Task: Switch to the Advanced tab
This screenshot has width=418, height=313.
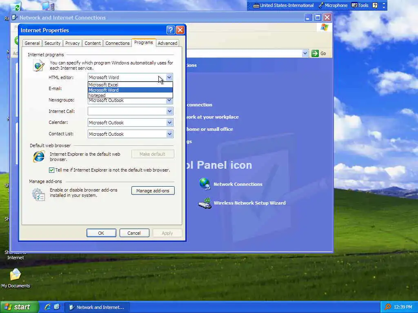Action: coord(167,43)
